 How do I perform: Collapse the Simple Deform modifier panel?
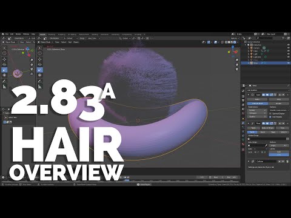(249, 123)
